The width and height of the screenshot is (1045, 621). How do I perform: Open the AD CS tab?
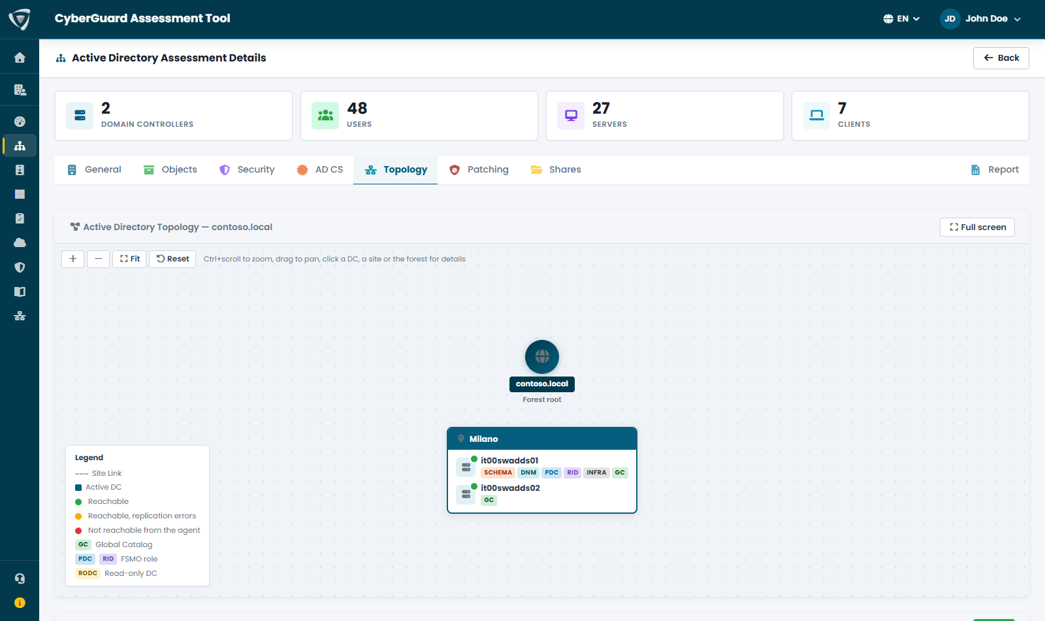point(320,170)
